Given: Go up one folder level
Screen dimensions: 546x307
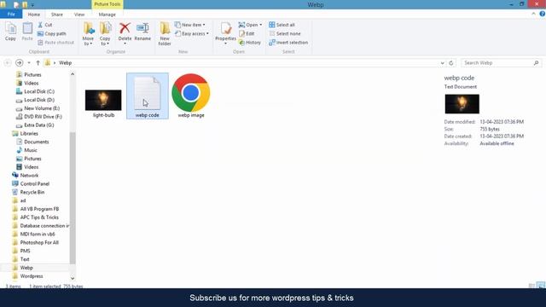Looking at the screenshot, I should pos(38,62).
